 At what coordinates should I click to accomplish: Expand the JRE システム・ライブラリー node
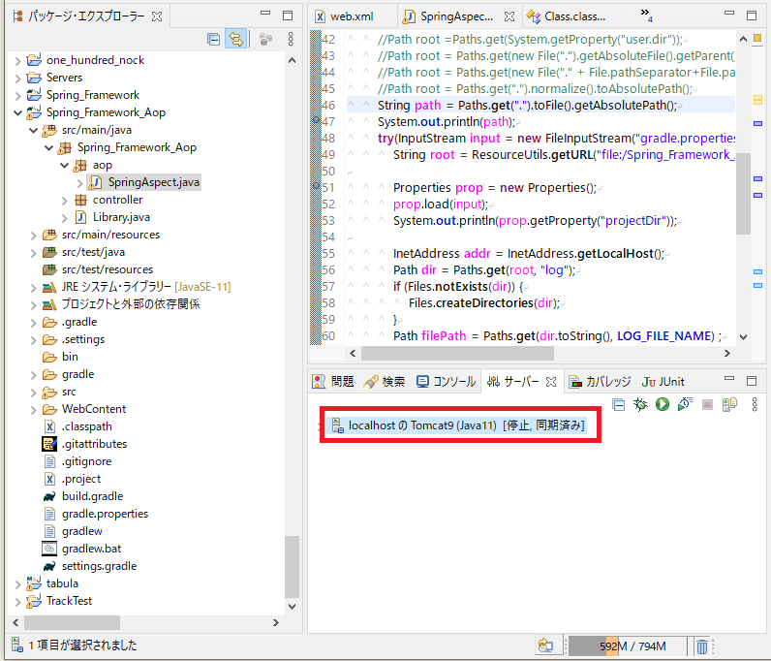[x=34, y=288]
